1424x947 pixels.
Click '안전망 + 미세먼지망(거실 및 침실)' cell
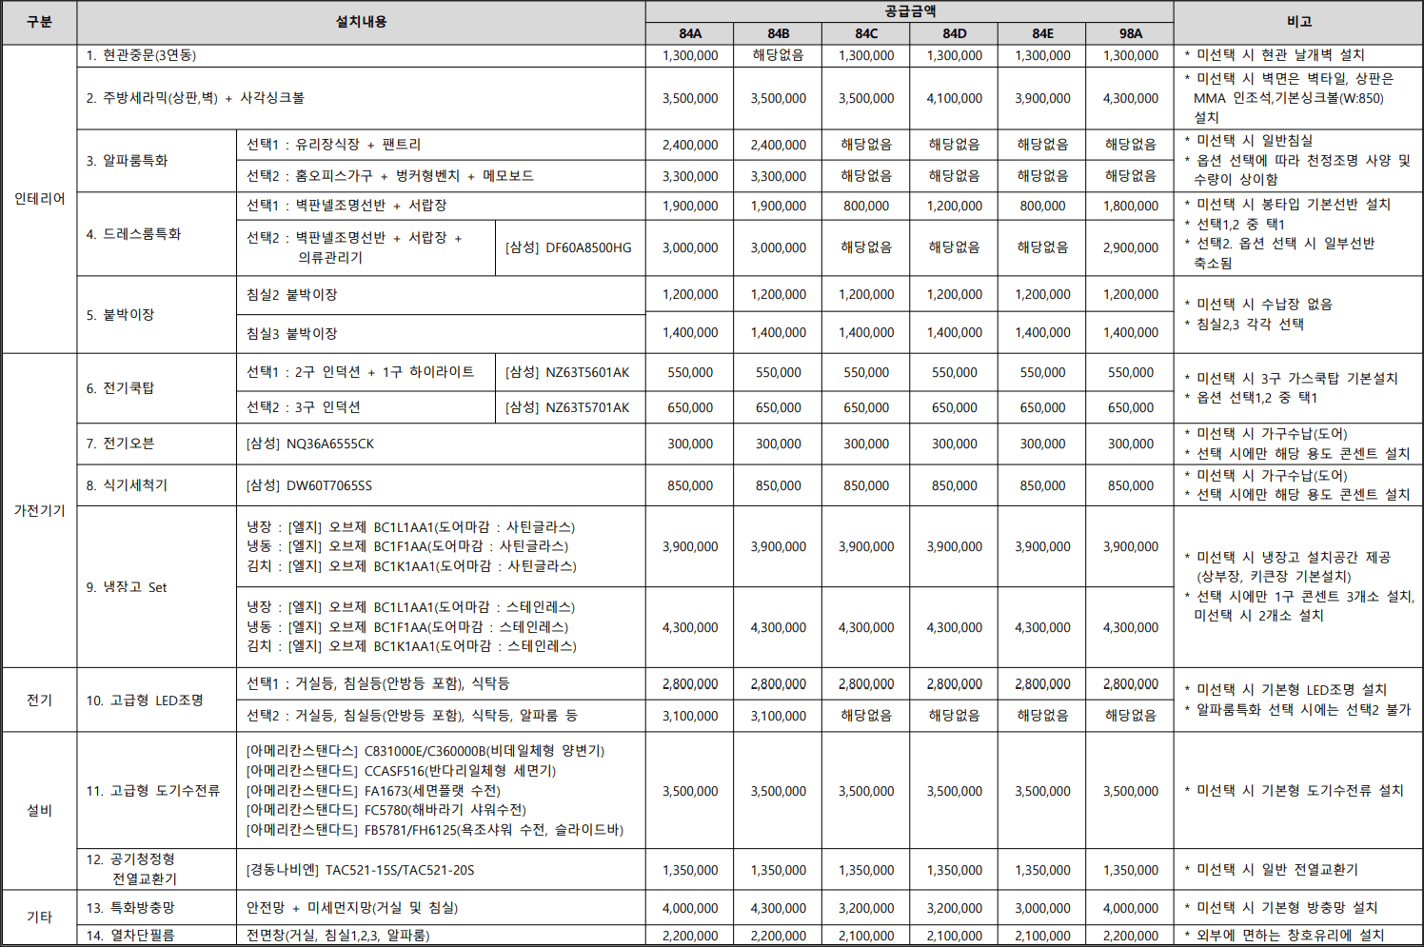[441, 908]
